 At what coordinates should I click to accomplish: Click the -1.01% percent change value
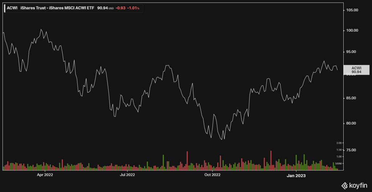point(133,7)
